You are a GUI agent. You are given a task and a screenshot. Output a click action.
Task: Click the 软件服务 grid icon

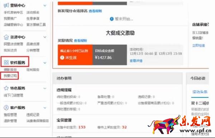coord(6,63)
